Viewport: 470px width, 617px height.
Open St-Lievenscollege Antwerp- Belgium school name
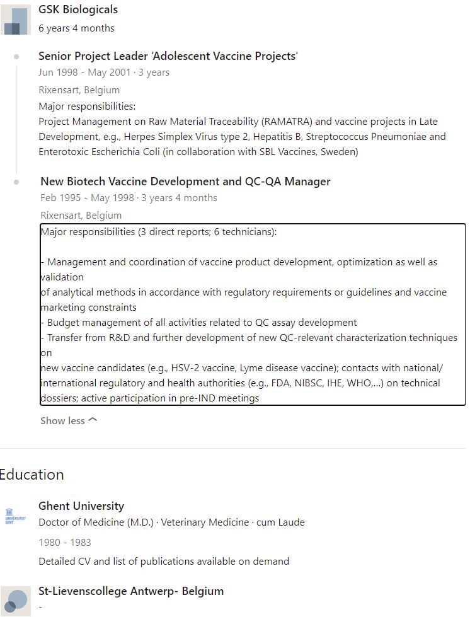(131, 591)
